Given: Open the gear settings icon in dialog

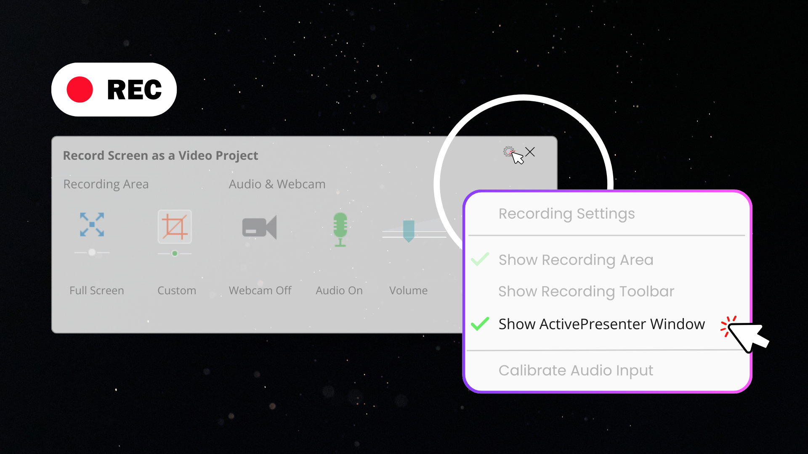Looking at the screenshot, I should click(x=509, y=152).
